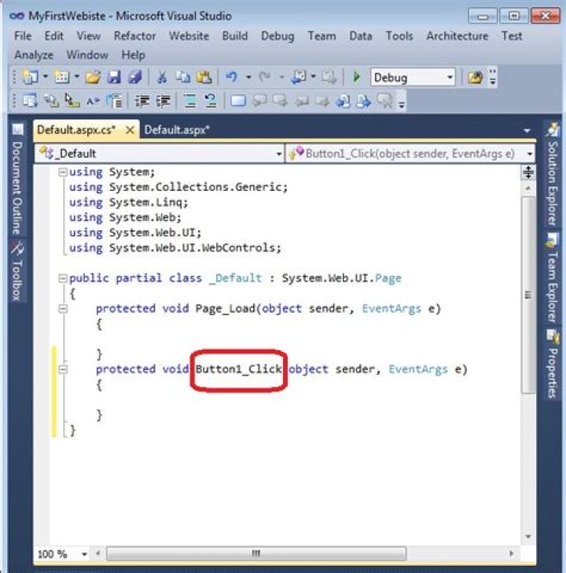Collapse the Button1_Click method block
Viewport: 566px width, 573px height.
(63, 369)
